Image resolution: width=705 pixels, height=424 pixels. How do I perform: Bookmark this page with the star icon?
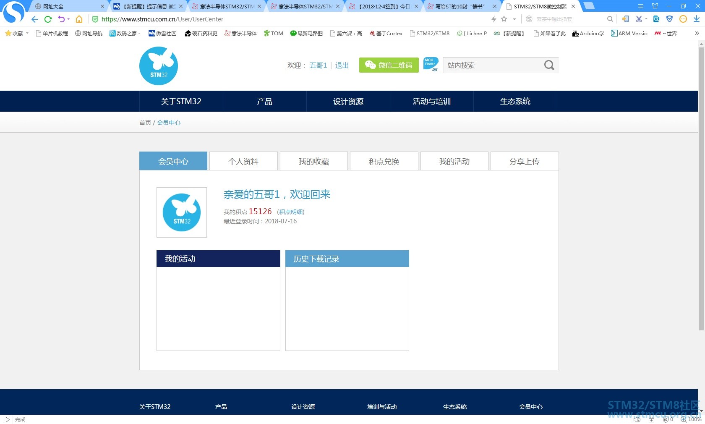coord(504,19)
